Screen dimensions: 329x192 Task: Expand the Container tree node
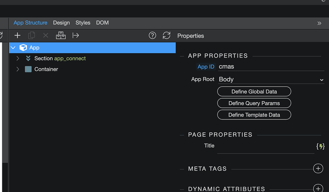click(18, 69)
